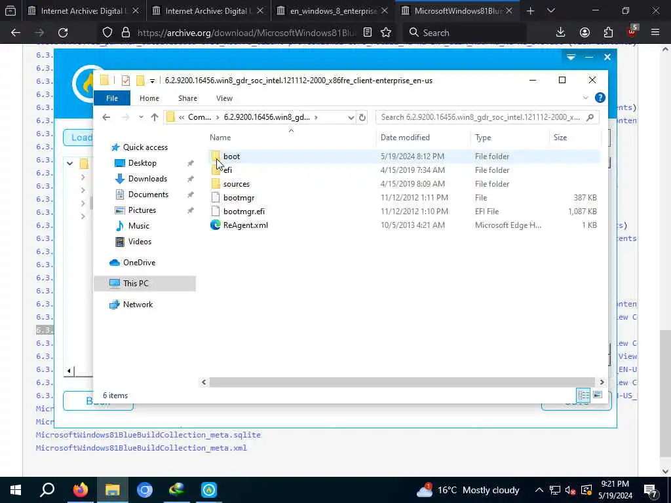Refresh the Explorer folder view

[362, 117]
